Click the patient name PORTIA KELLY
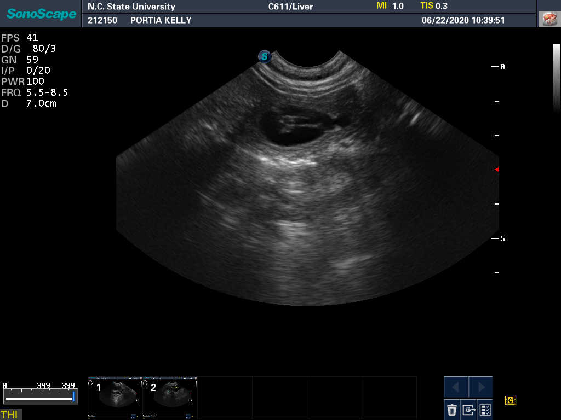 coord(161,20)
